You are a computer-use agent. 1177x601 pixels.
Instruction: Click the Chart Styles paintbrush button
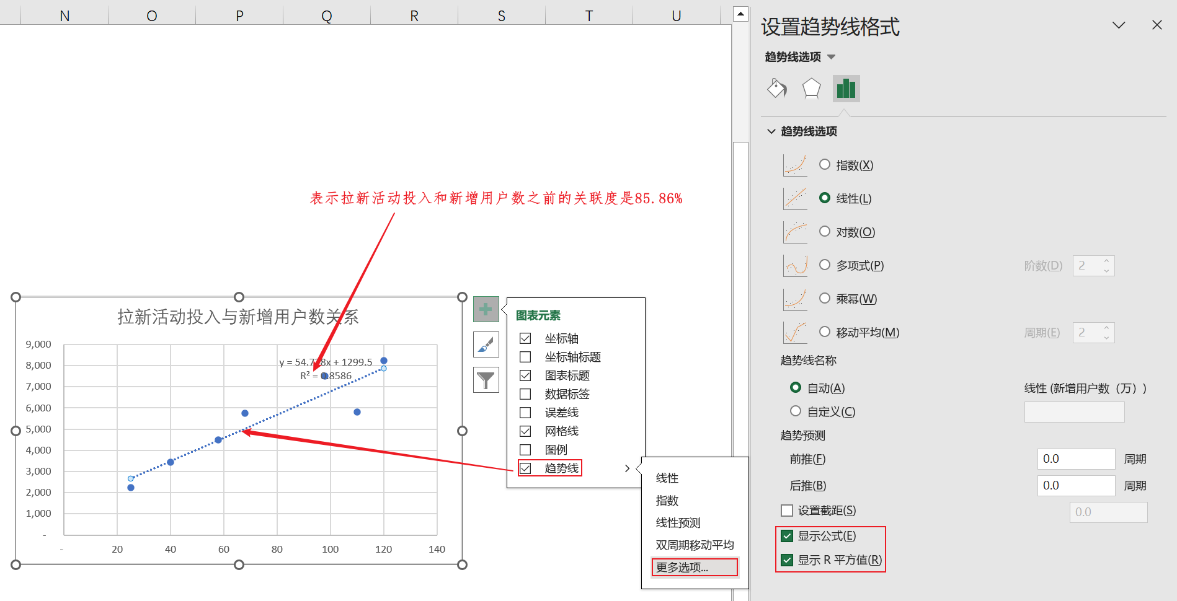(x=486, y=344)
